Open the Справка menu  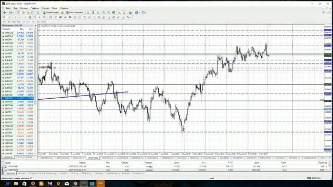(x=64, y=8)
